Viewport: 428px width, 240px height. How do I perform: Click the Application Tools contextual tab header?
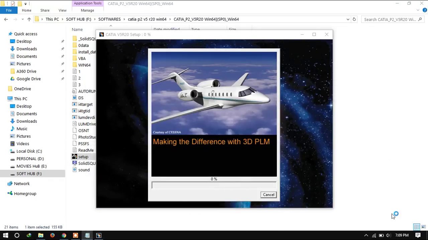[x=88, y=3]
